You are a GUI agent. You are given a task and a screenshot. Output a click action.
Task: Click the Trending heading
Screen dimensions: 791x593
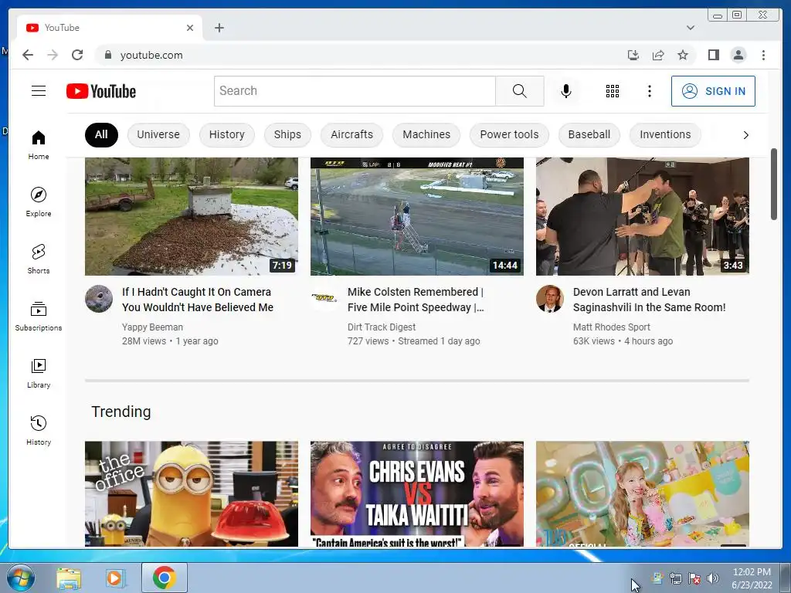121,412
